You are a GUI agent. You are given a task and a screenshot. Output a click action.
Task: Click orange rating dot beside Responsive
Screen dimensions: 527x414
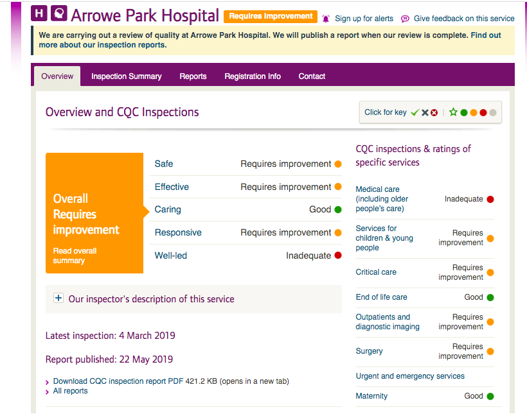click(x=338, y=233)
